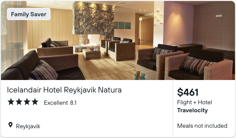Click the first rating star
This screenshot has width=236, height=138.
[x=11, y=102]
